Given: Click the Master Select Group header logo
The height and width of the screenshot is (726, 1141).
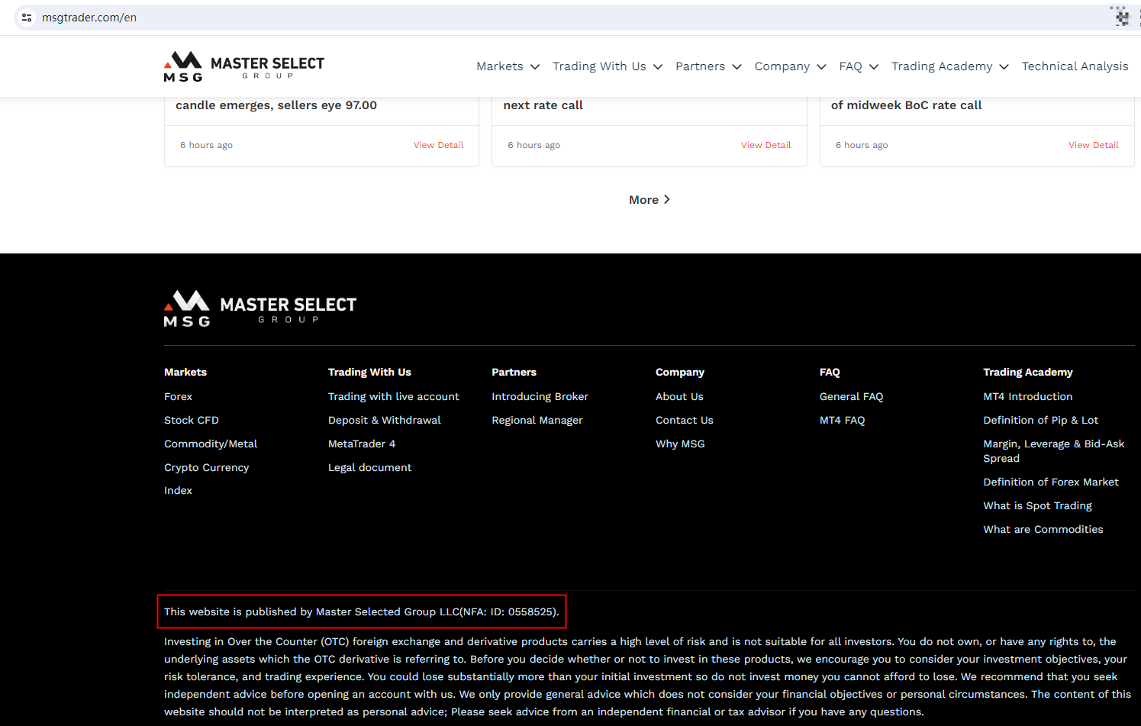Looking at the screenshot, I should click(244, 66).
